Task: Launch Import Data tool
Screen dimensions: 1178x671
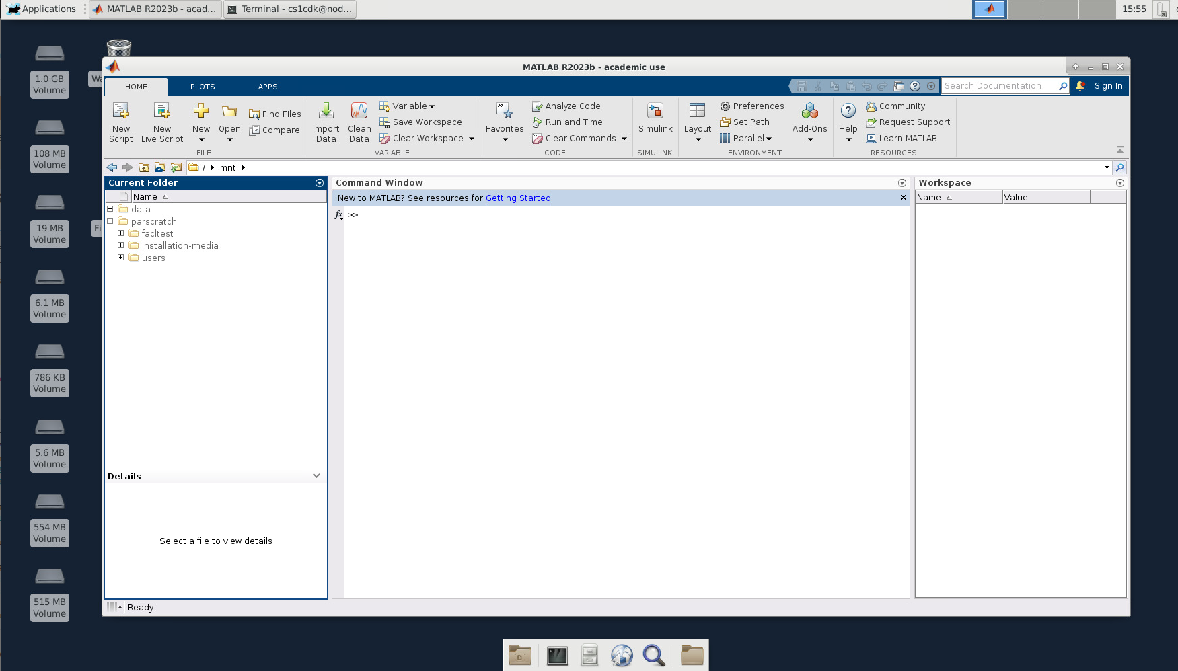Action: tap(326, 122)
